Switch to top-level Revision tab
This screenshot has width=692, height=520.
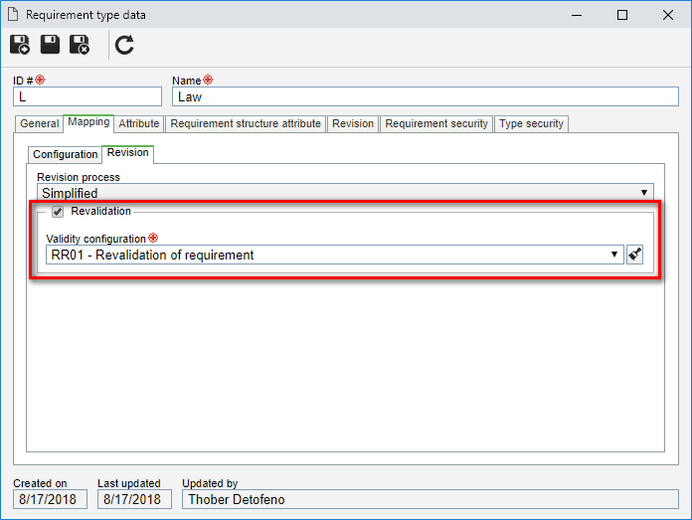[353, 123]
